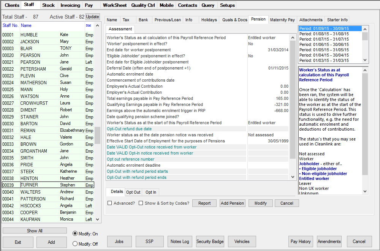Select the Quals & Docs tab
Viewport: 380px width, 251px height.
234,19
